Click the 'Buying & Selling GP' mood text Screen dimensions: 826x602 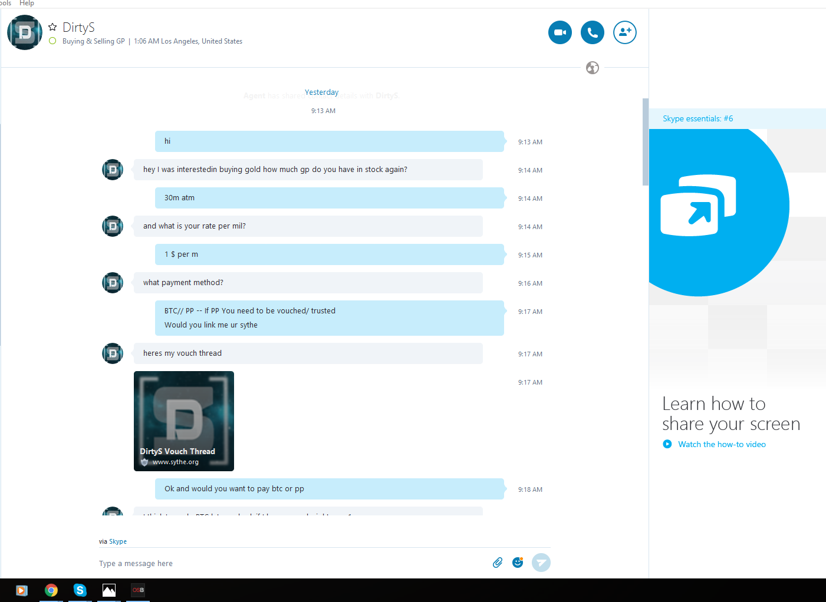coord(94,41)
